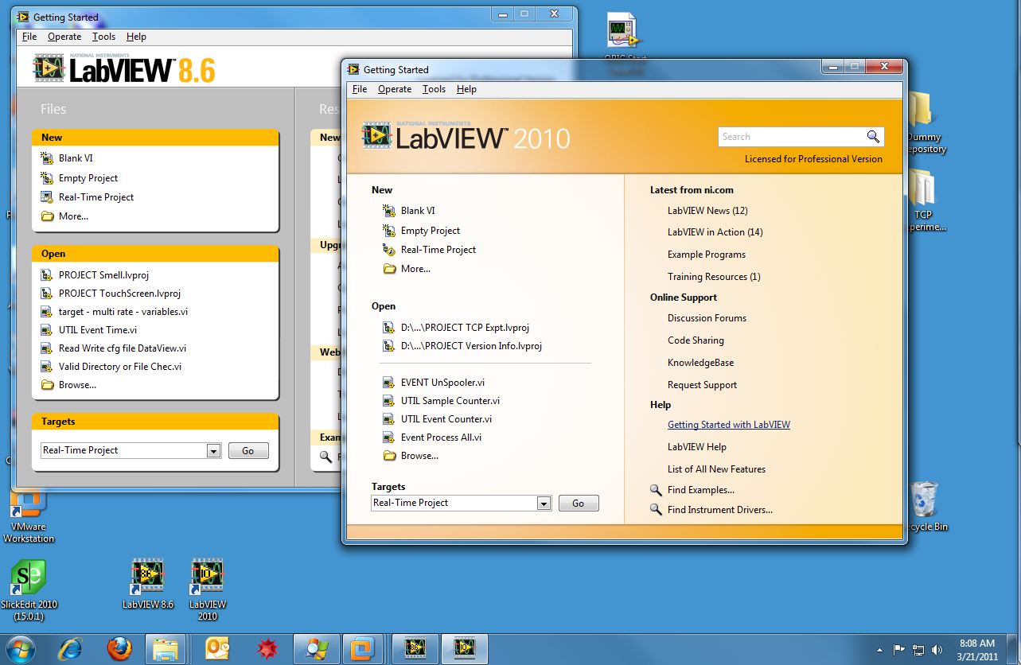Open the LabVIEW in Action (14) link
1021x665 pixels.
tap(715, 232)
